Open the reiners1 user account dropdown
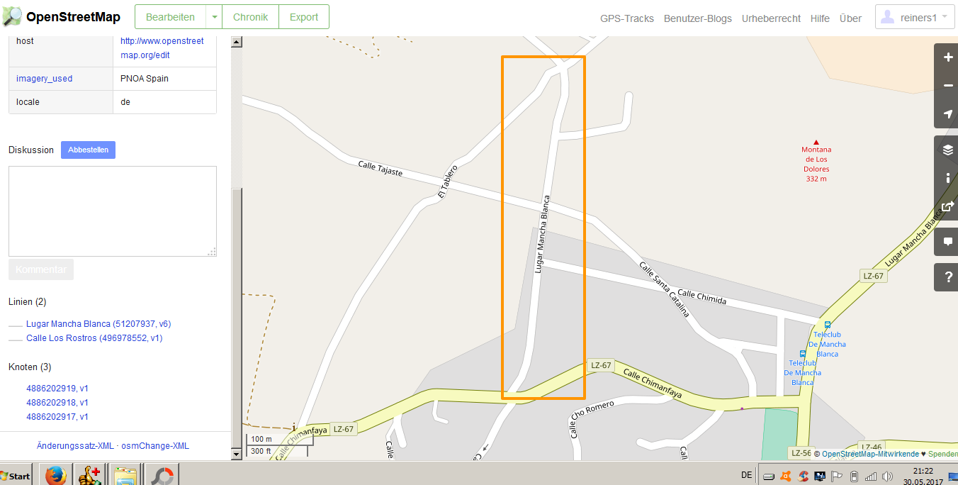The width and height of the screenshot is (958, 485). coord(916,18)
